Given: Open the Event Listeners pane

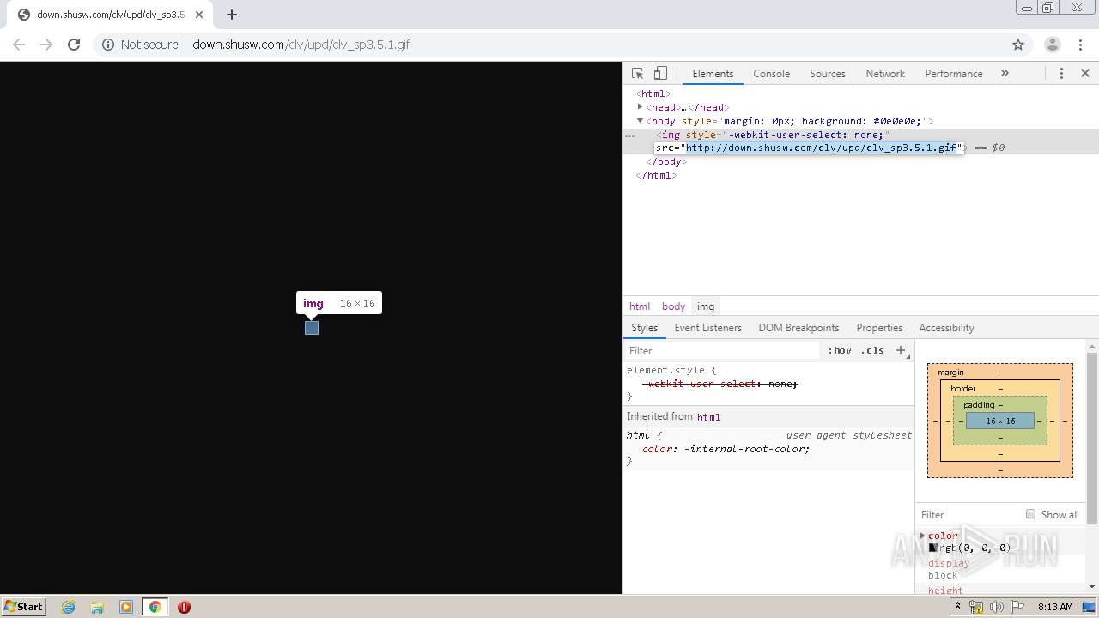Looking at the screenshot, I should click(x=707, y=328).
